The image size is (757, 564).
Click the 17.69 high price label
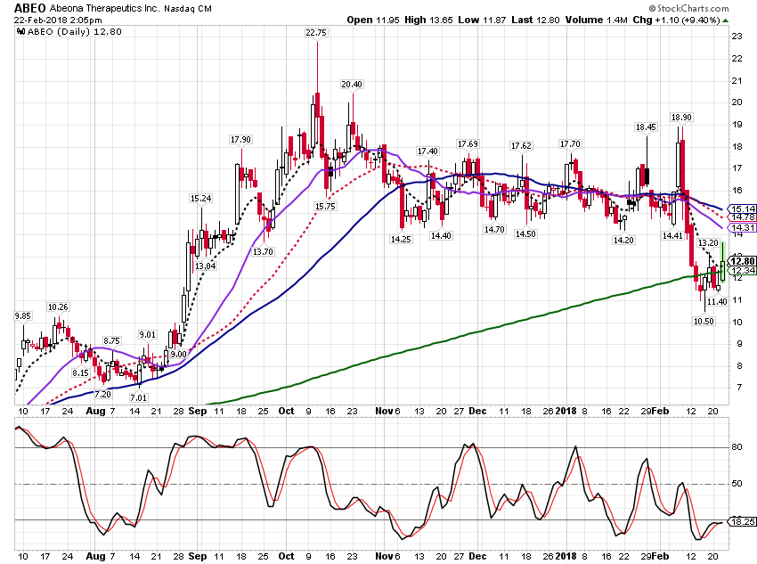tap(468, 144)
